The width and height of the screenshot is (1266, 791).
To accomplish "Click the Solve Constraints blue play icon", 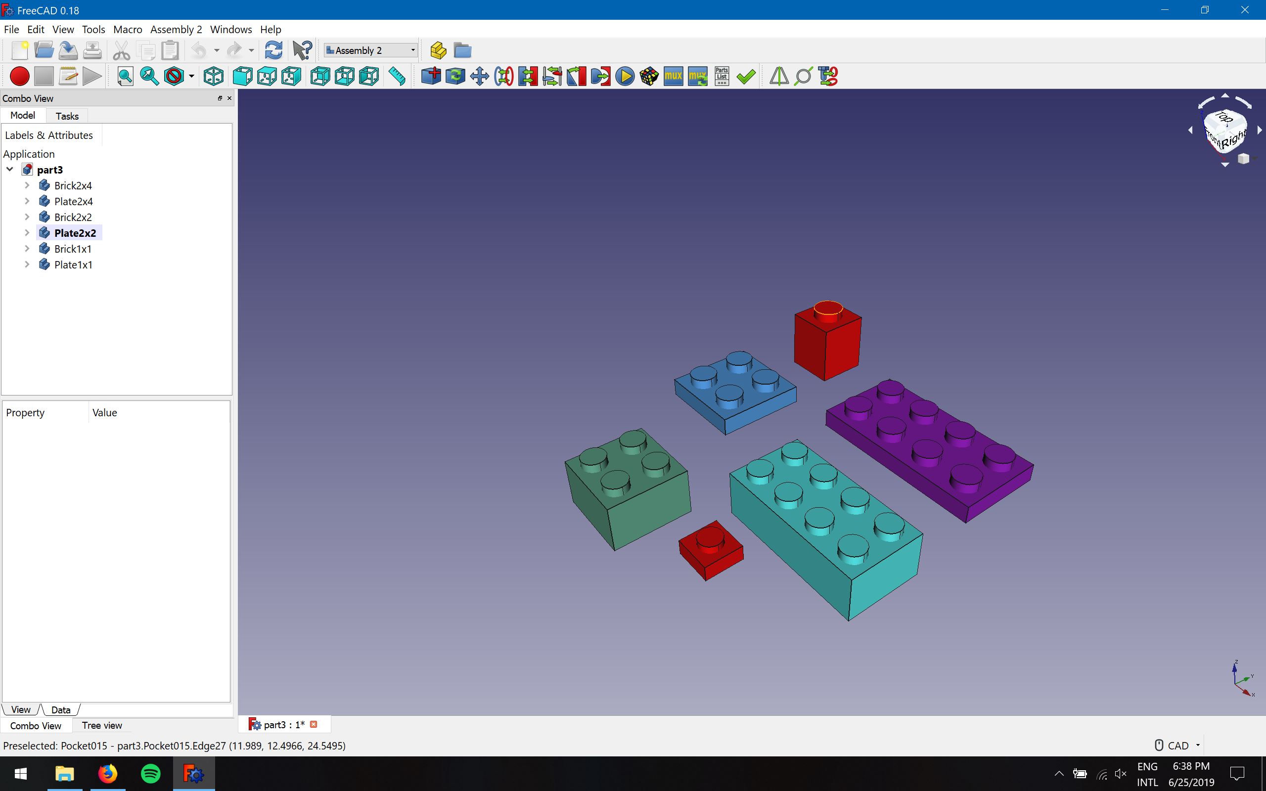I will point(625,76).
